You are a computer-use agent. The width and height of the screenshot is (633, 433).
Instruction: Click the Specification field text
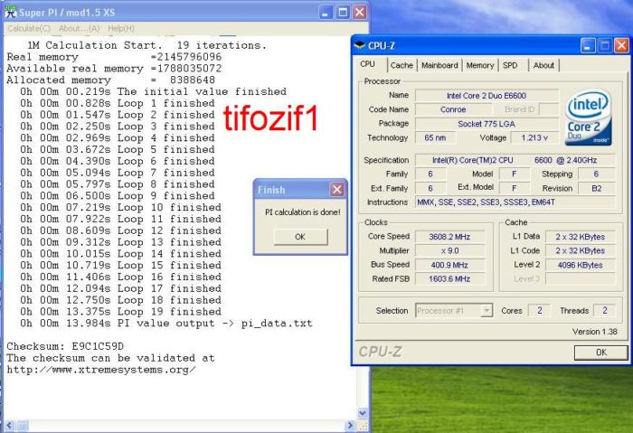point(515,160)
